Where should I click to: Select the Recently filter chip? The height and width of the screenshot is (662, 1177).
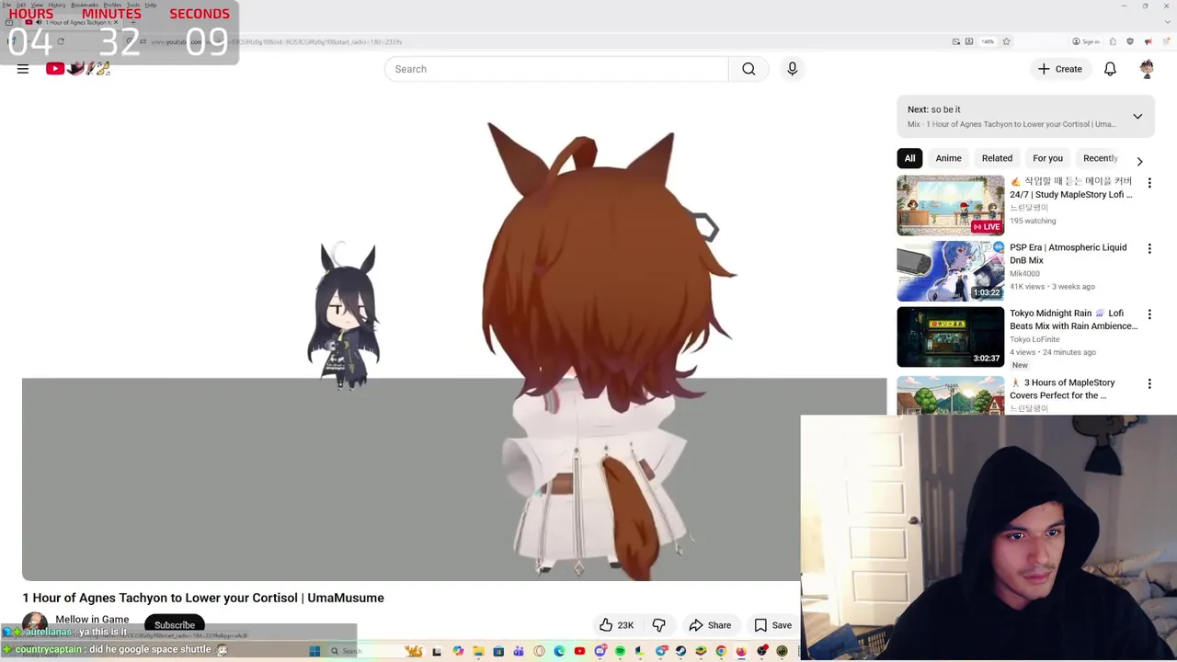pos(1101,158)
